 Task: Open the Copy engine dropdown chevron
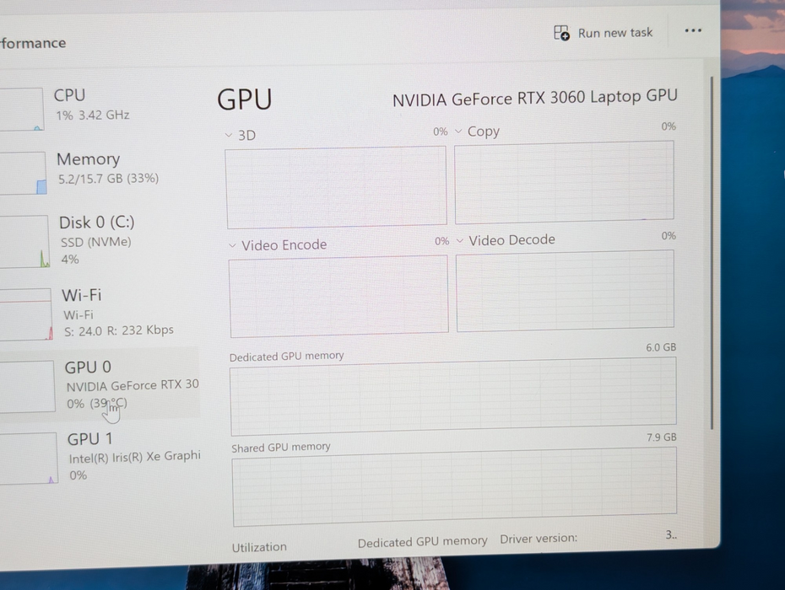click(458, 131)
